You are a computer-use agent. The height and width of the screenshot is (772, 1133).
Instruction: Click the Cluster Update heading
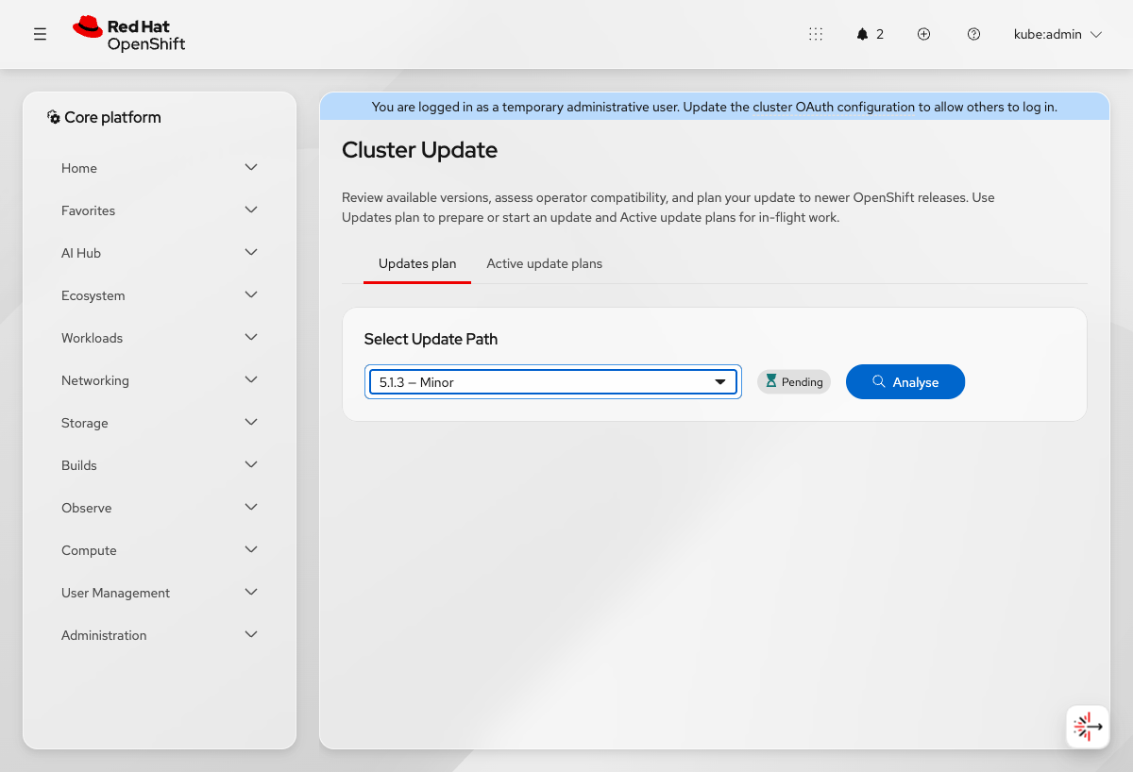(419, 149)
